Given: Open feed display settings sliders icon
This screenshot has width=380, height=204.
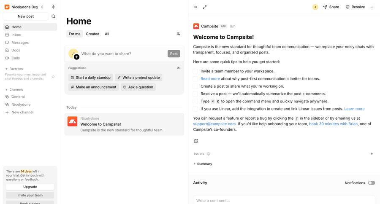Looking at the screenshot, I should tap(178, 34).
